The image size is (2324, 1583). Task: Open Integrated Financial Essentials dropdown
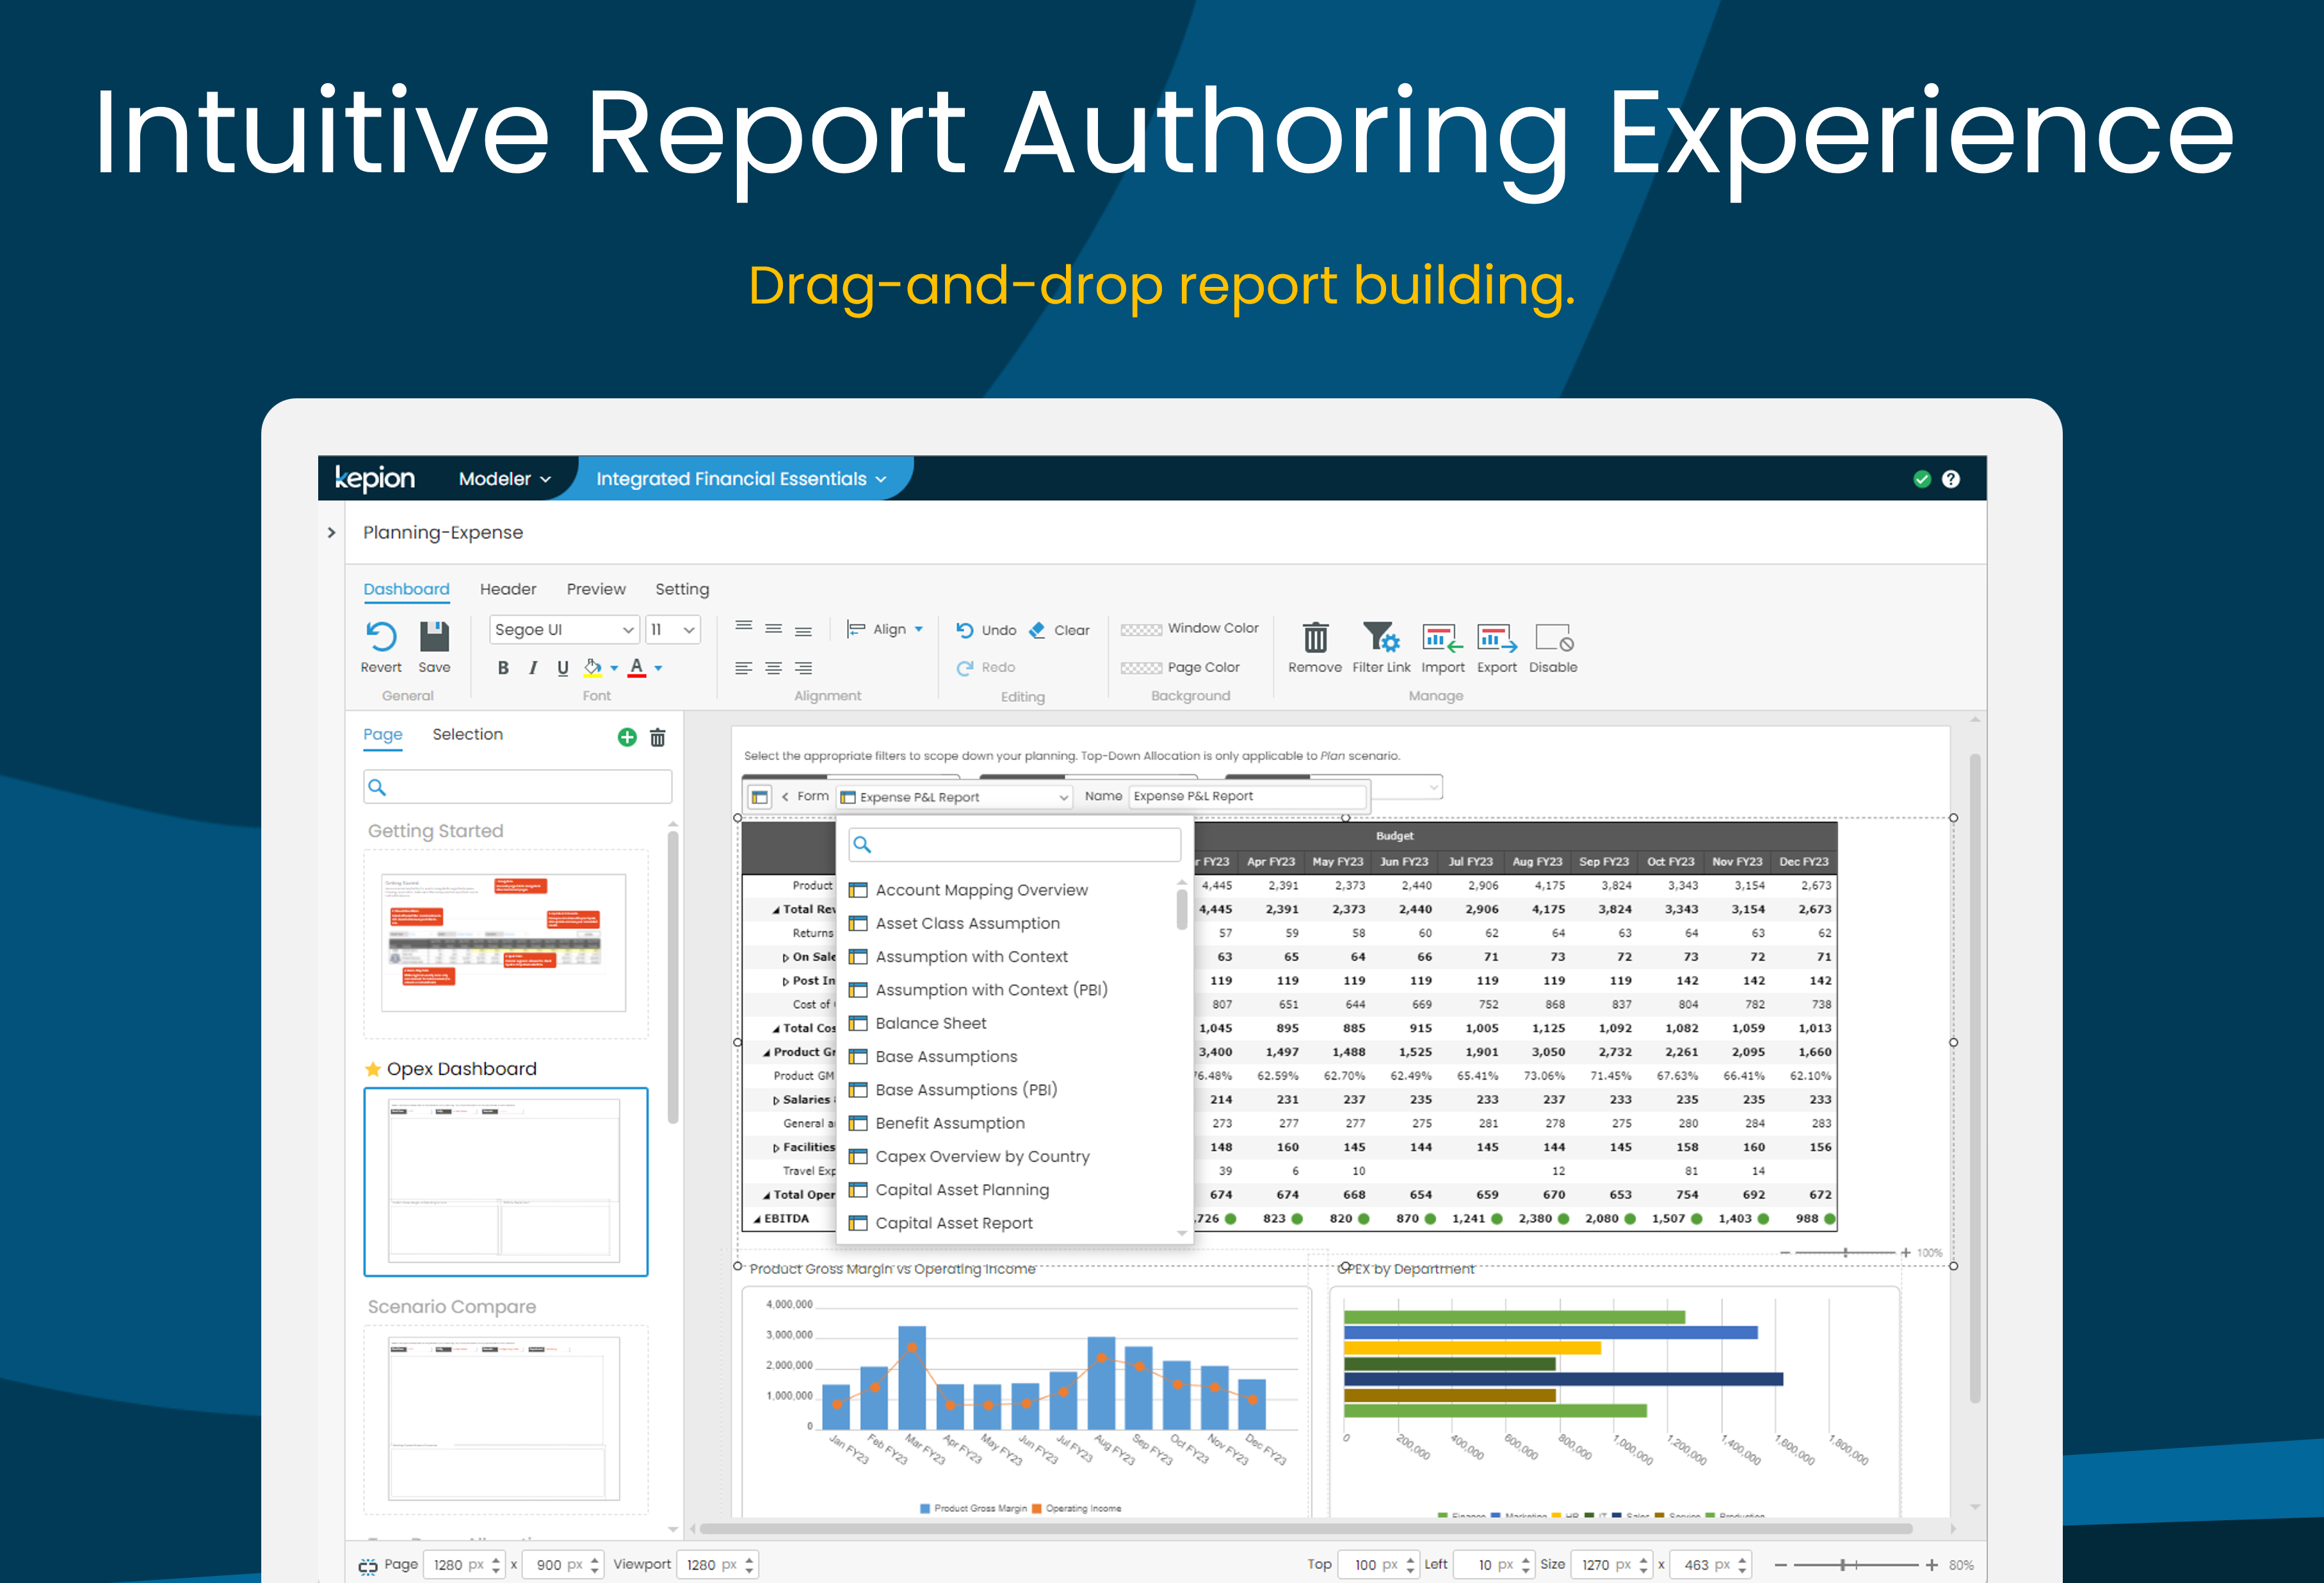tap(740, 479)
